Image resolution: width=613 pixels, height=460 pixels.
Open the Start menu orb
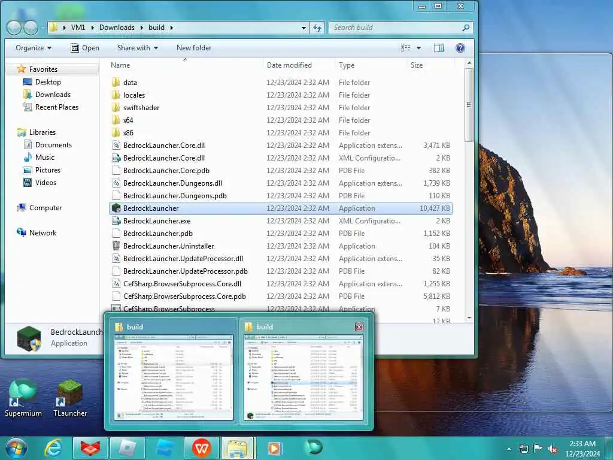(16, 448)
